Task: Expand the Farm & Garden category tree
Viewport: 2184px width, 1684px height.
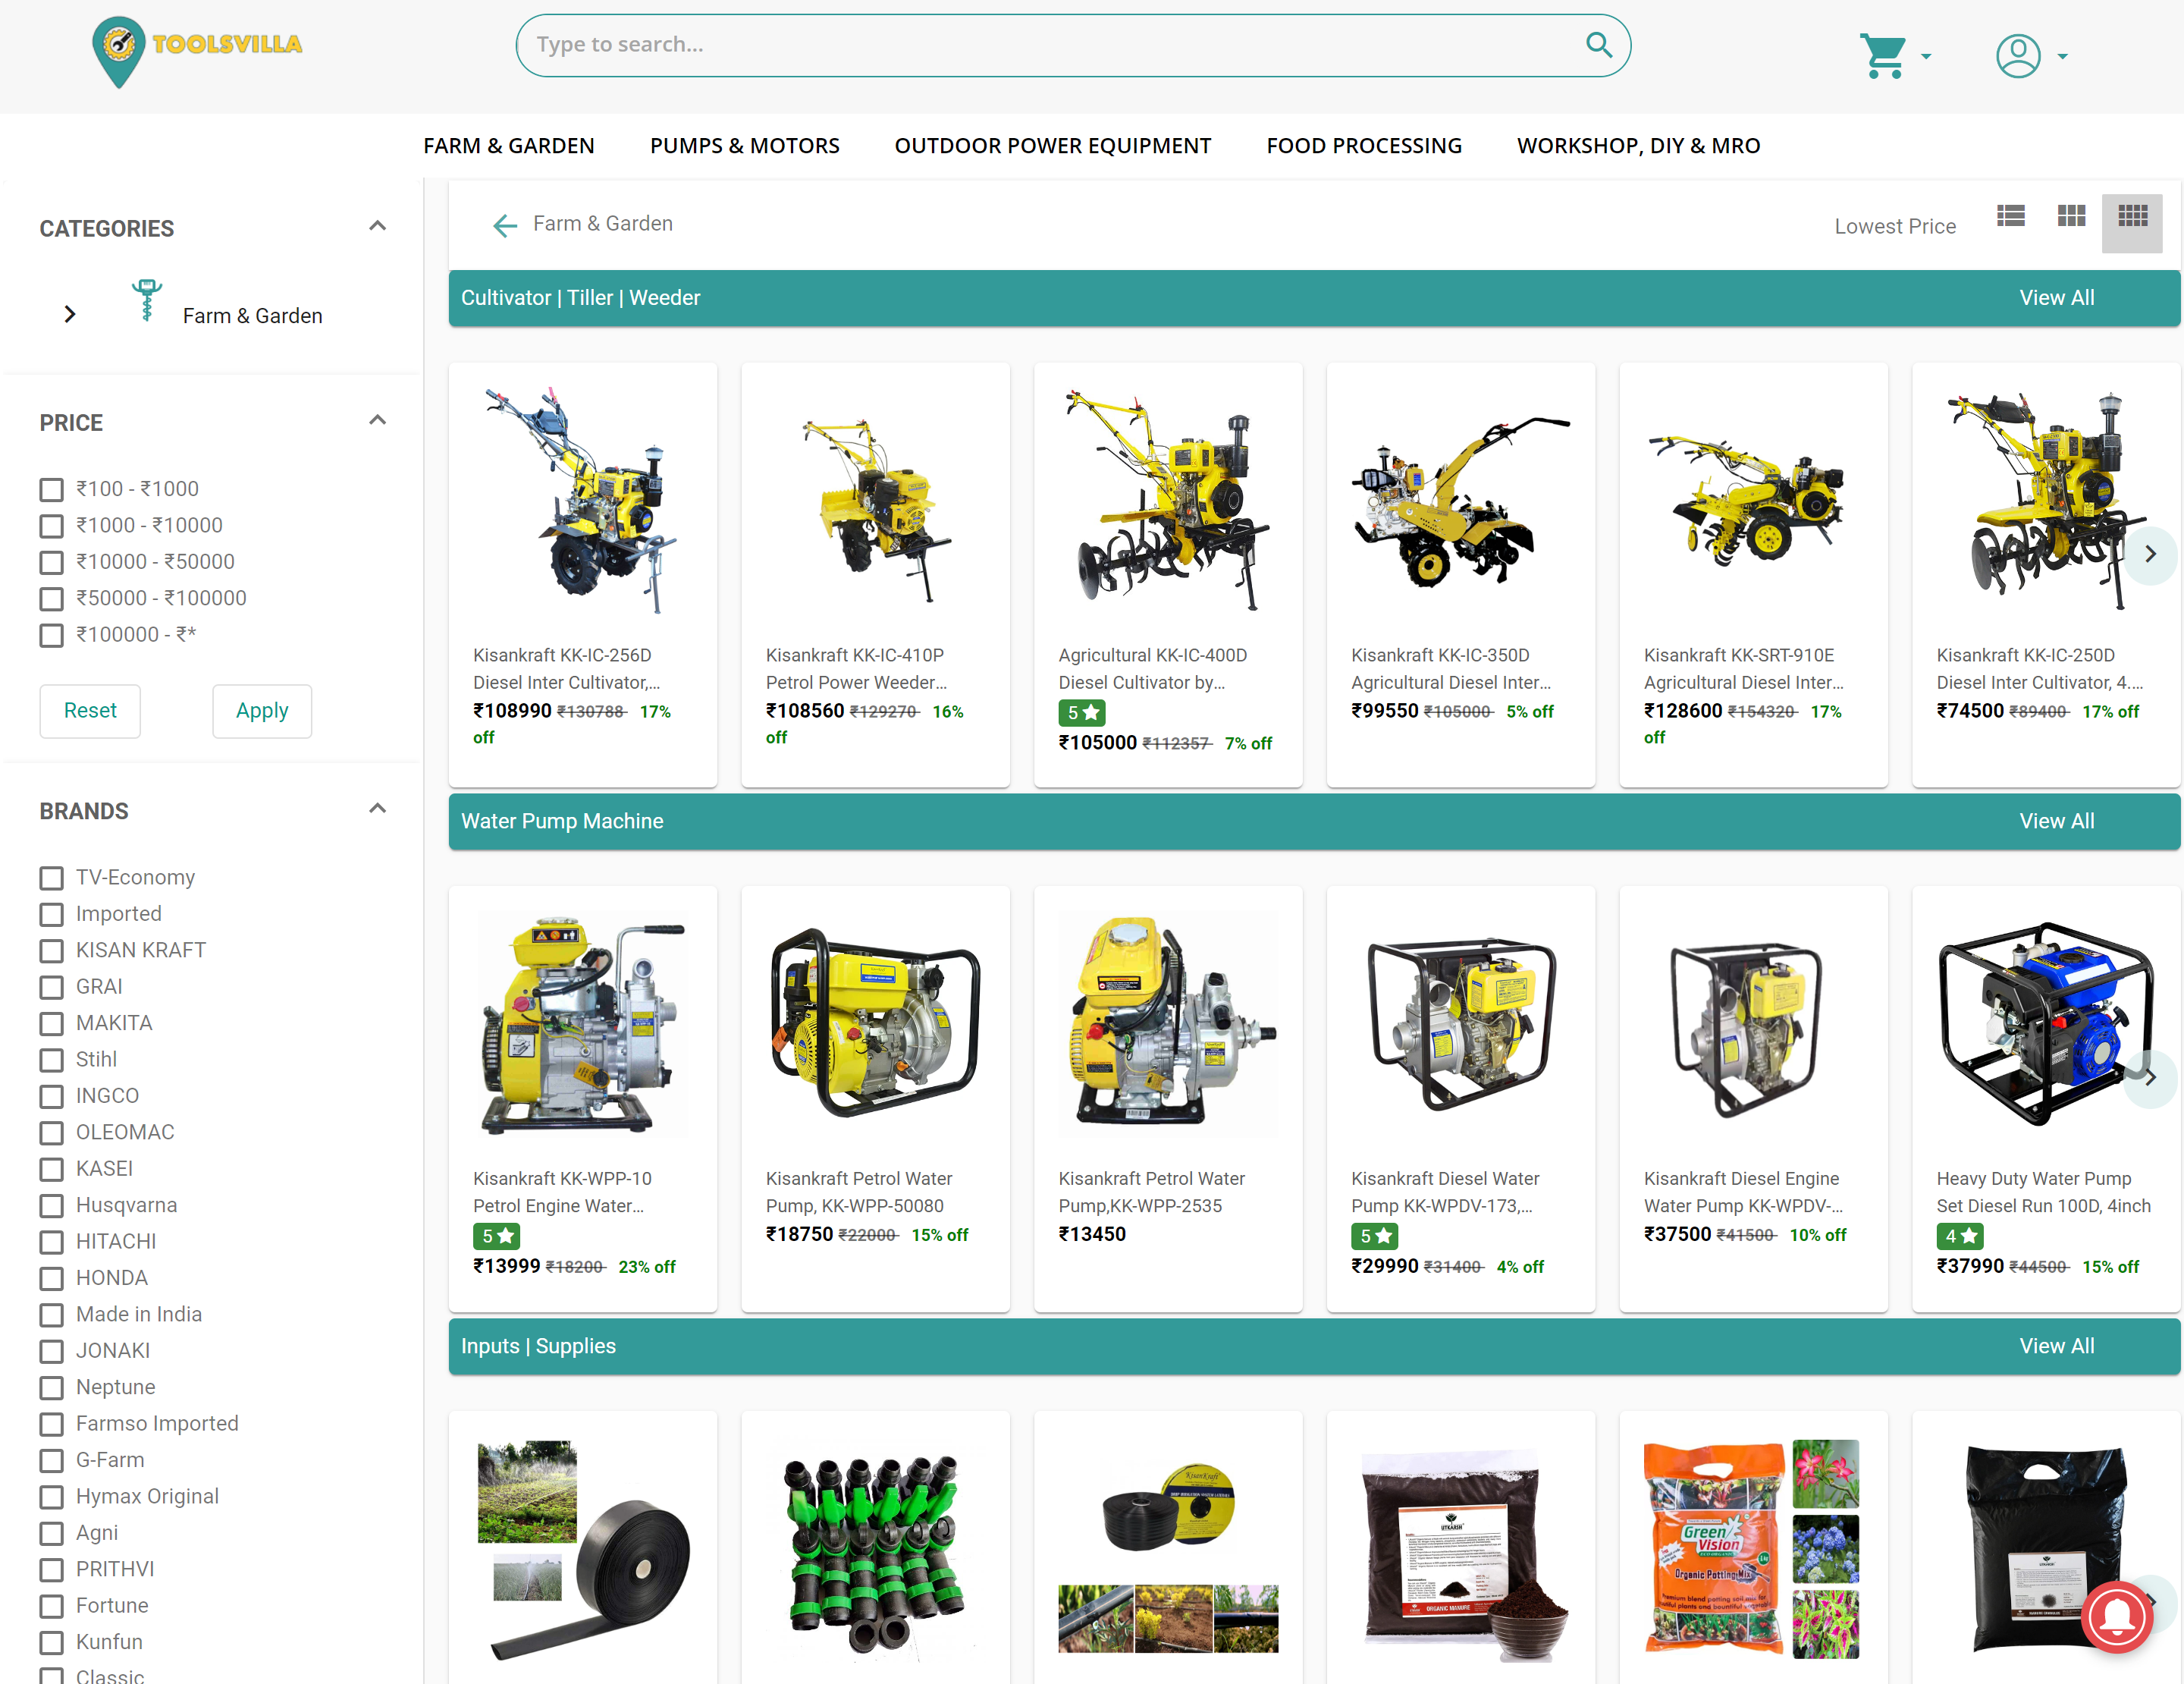Action: click(x=69, y=314)
